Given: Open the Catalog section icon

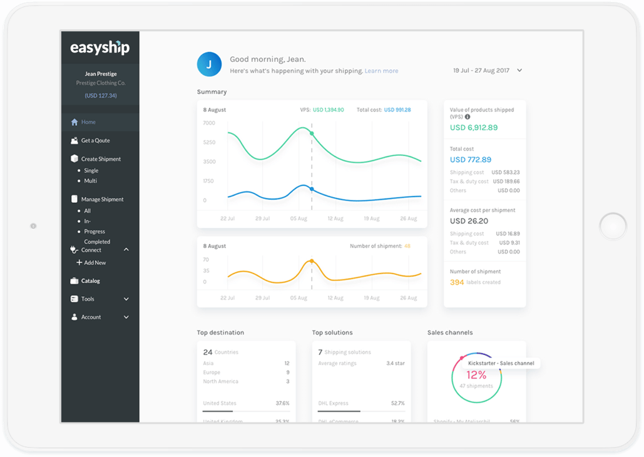Looking at the screenshot, I should [74, 280].
